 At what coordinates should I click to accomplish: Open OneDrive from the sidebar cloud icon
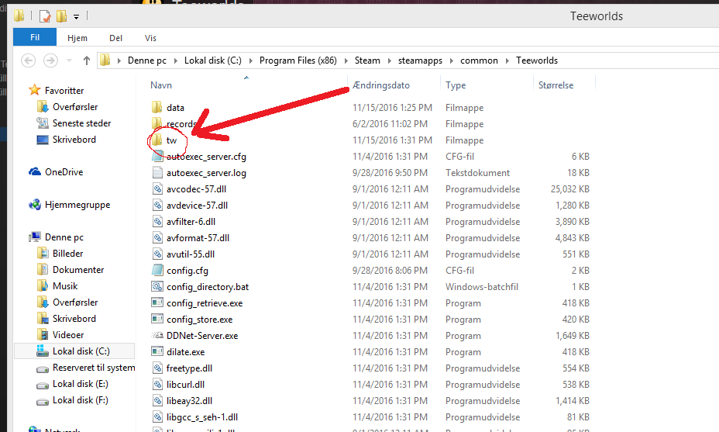[x=35, y=172]
